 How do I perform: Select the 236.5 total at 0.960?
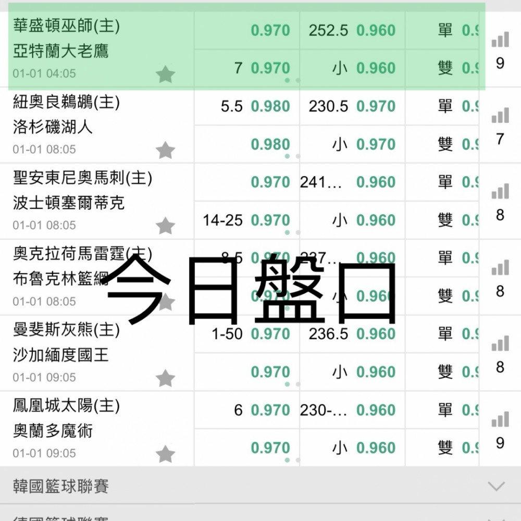(352, 334)
